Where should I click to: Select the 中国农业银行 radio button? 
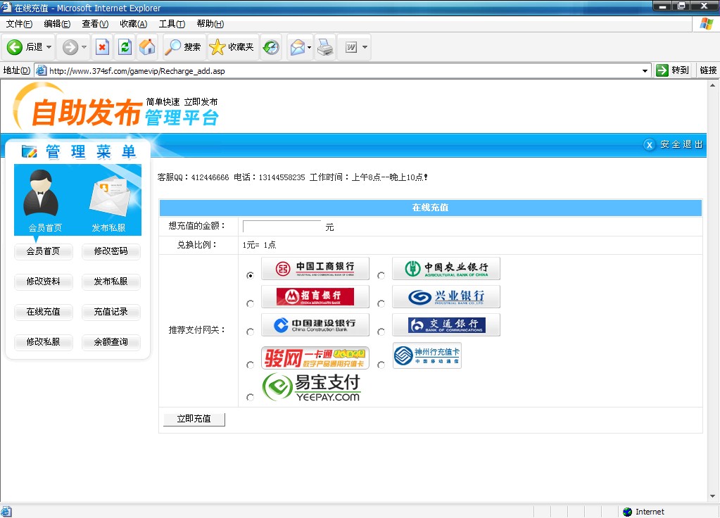(x=381, y=276)
